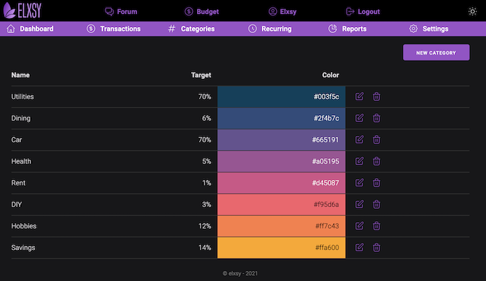Click the Logout link
The height and width of the screenshot is (281, 486).
[362, 11]
